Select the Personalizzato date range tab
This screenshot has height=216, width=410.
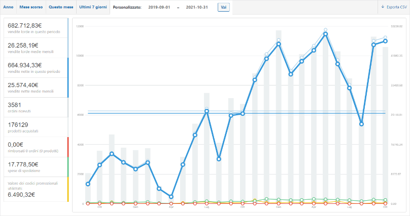coord(127,7)
